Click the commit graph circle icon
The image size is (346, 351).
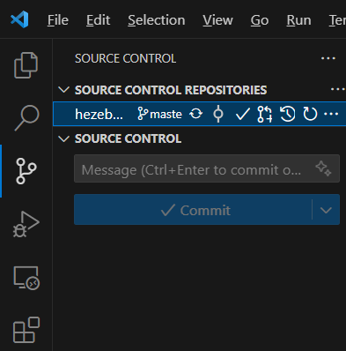(218, 114)
